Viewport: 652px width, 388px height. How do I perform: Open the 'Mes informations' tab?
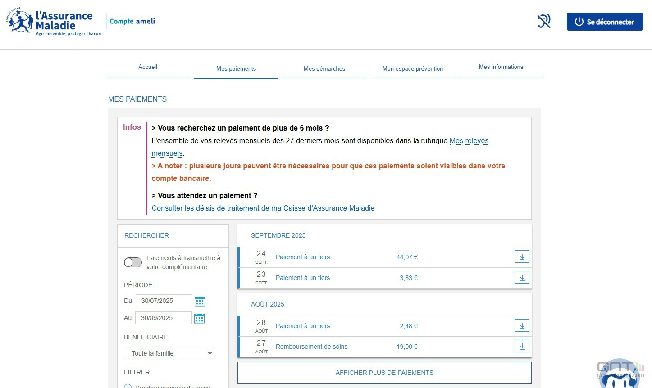(x=501, y=67)
